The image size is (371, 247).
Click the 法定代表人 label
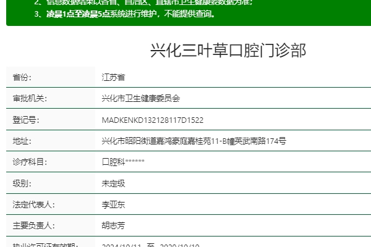33,204
